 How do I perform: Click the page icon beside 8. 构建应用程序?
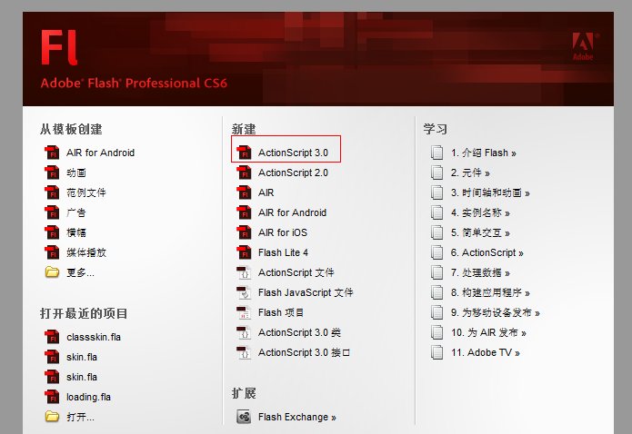pyautogui.click(x=436, y=292)
